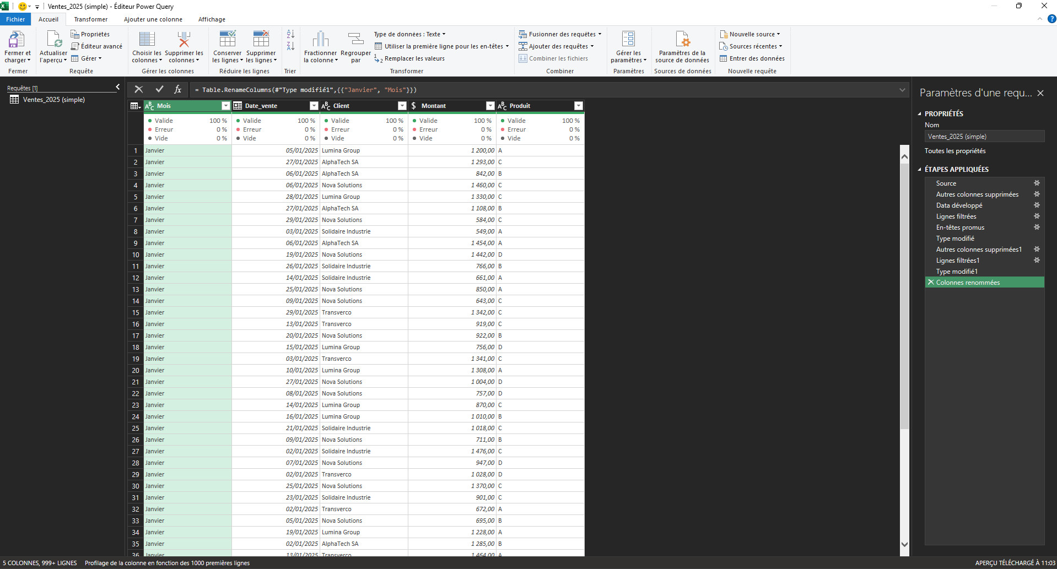Image resolution: width=1057 pixels, height=569 pixels.
Task: Open the Ajouter une colonne tab
Action: [153, 19]
